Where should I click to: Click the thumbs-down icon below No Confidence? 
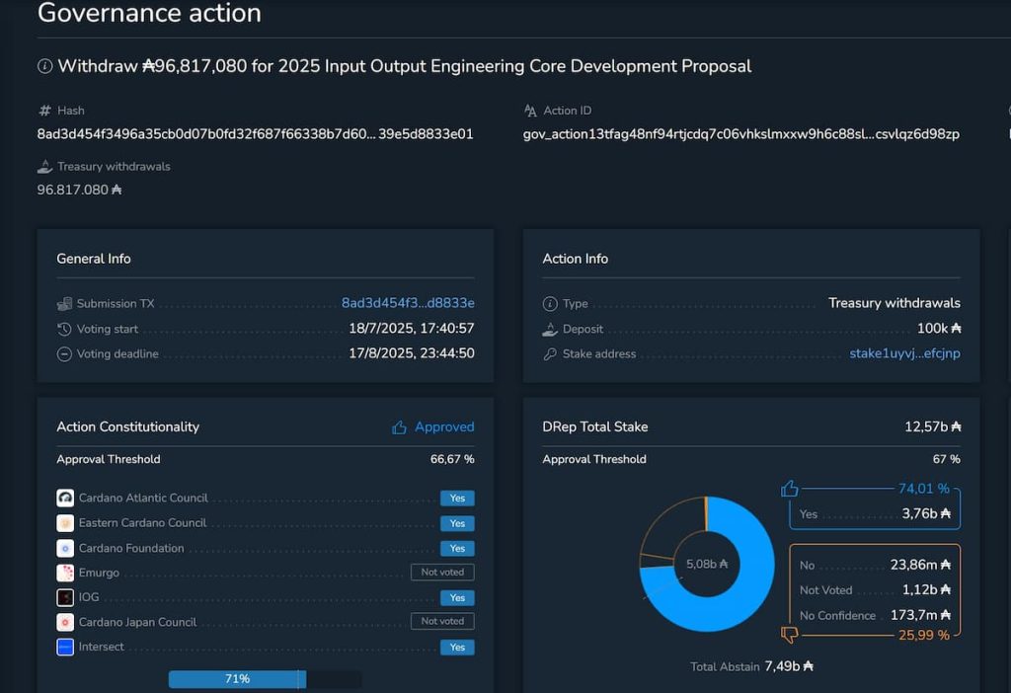(789, 634)
